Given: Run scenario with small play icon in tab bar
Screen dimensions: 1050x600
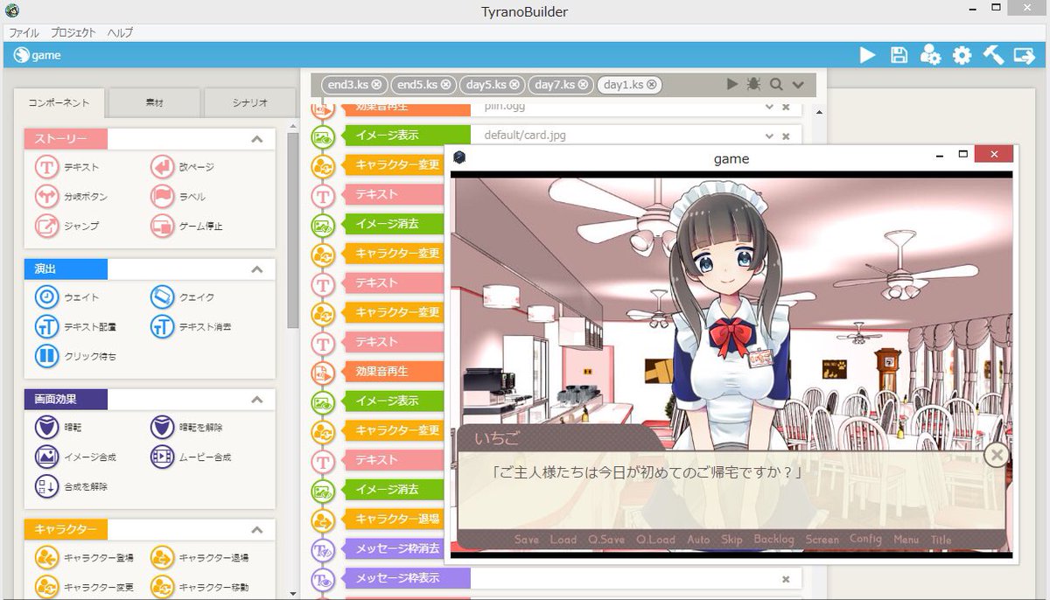Looking at the screenshot, I should coord(732,84).
